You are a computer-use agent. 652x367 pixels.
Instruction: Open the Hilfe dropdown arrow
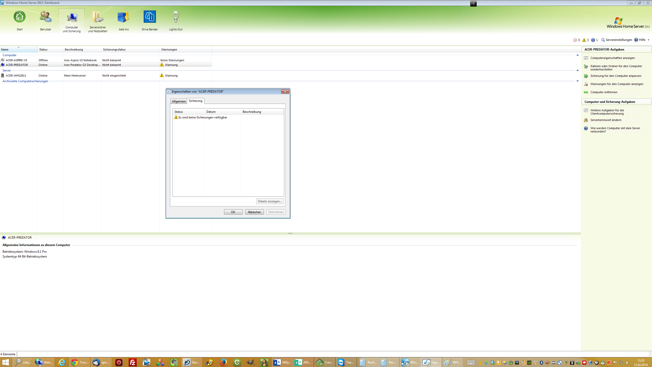click(x=649, y=40)
